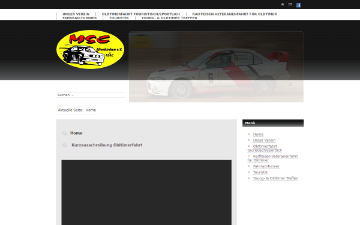The image size is (360, 225).
Task: Open Unser Verein in top navigation
Action: [76, 14]
